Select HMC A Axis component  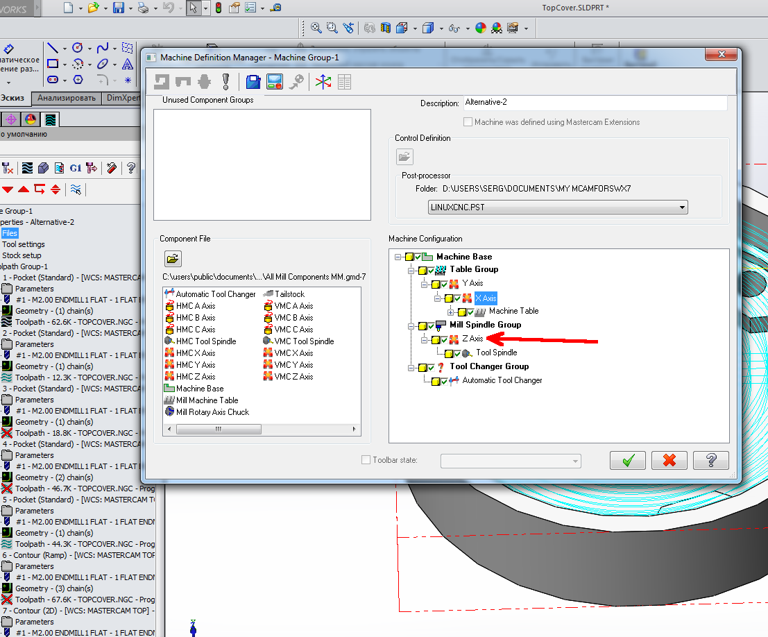click(190, 306)
